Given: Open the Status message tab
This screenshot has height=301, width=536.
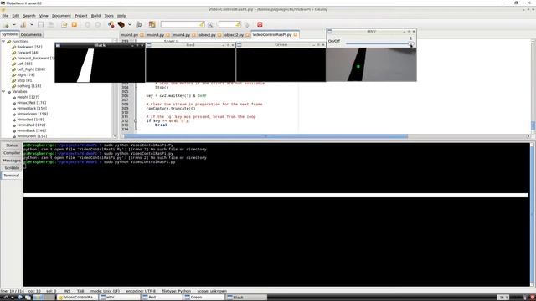Looking at the screenshot, I should click(x=12, y=145).
